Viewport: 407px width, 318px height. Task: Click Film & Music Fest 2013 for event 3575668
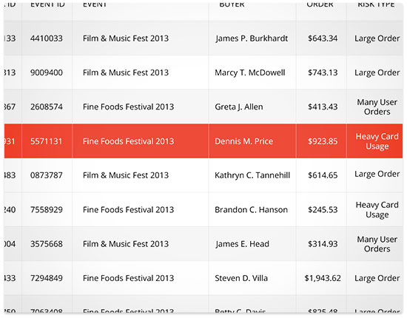point(126,244)
